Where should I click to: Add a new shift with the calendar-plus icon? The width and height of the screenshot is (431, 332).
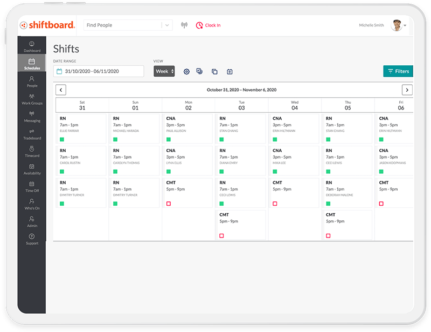point(228,71)
